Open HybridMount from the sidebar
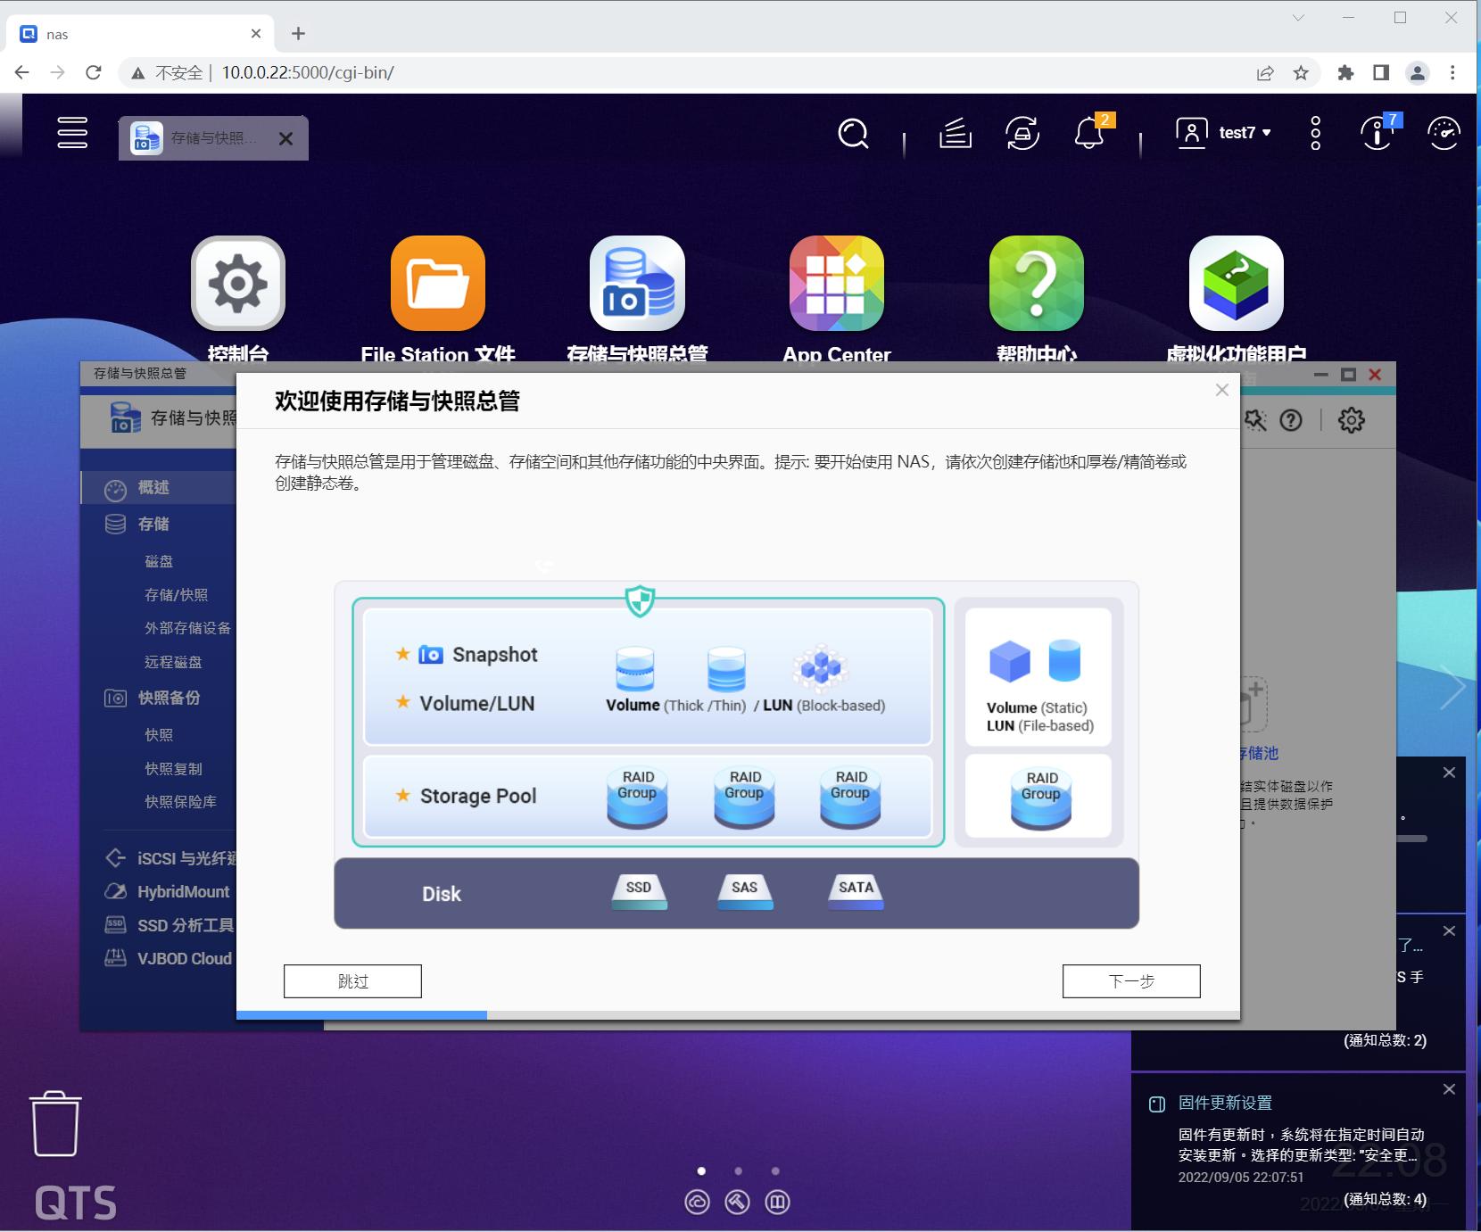 [183, 891]
